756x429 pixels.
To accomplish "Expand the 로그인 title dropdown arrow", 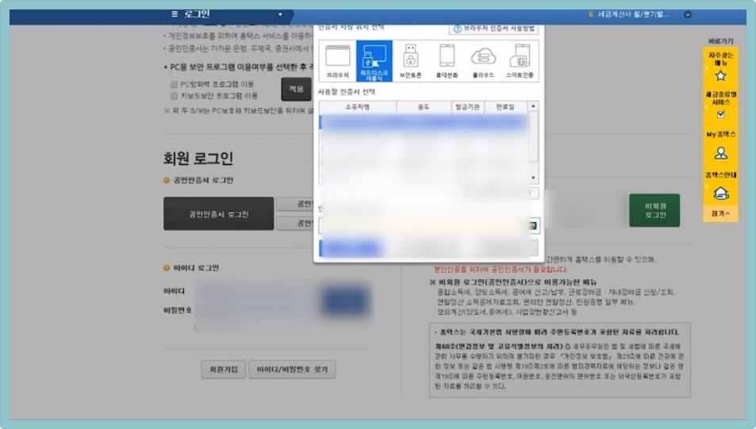I will click(x=280, y=14).
